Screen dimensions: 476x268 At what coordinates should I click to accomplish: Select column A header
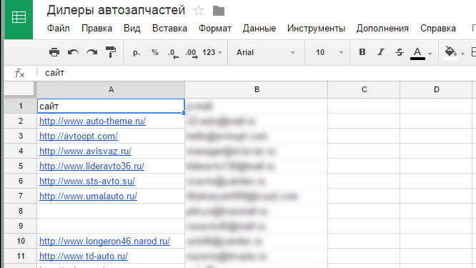point(111,89)
